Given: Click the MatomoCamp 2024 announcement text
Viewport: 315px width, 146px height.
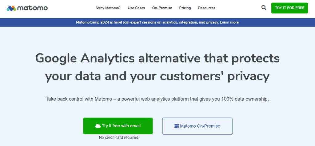Looking at the screenshot, I should 147,22.
